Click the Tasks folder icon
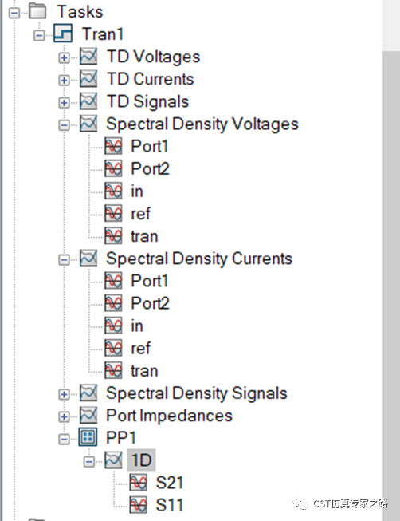 click(37, 11)
